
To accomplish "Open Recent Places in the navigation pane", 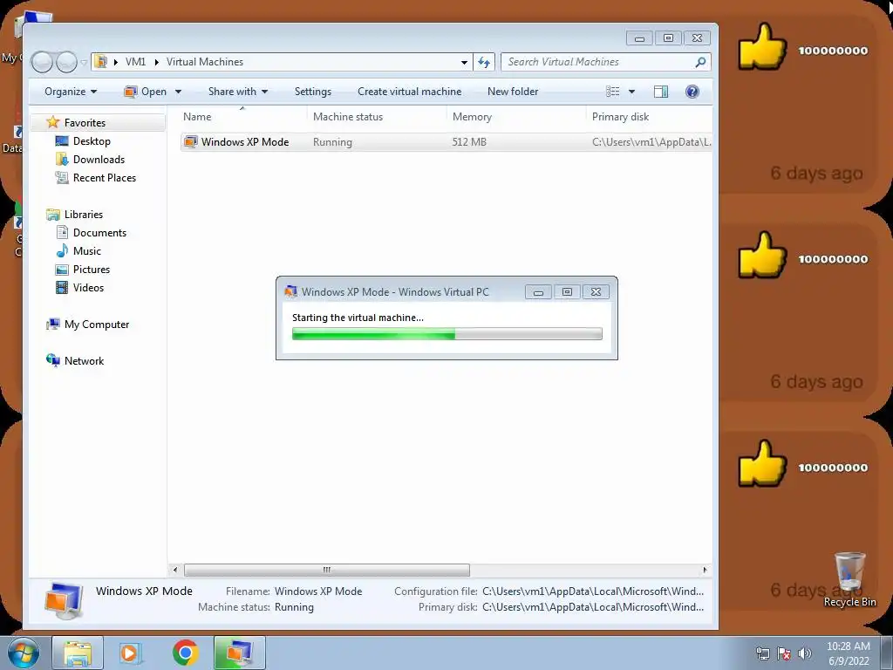I will [x=105, y=178].
